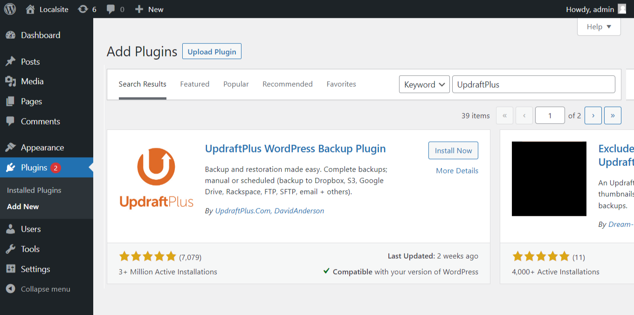The height and width of the screenshot is (315, 634).
Task: Open the Dashboard gauge icon
Action: tap(10, 35)
